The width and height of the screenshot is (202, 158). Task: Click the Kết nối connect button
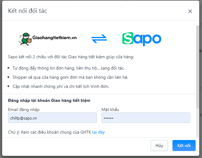(184, 145)
